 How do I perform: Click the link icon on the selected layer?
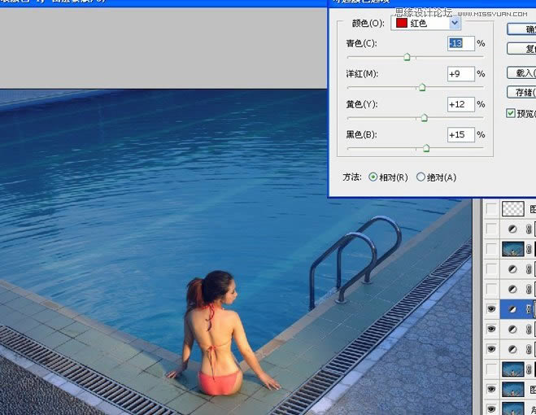[530, 309]
